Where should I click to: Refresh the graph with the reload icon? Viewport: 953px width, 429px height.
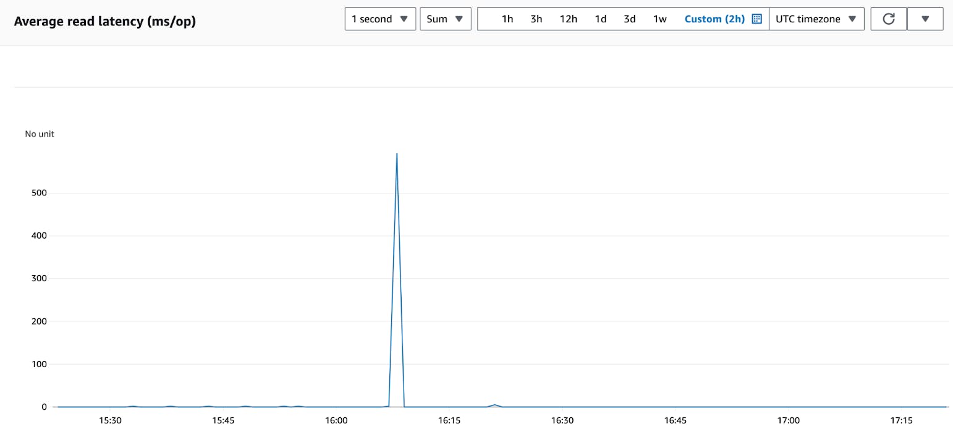[x=889, y=19]
